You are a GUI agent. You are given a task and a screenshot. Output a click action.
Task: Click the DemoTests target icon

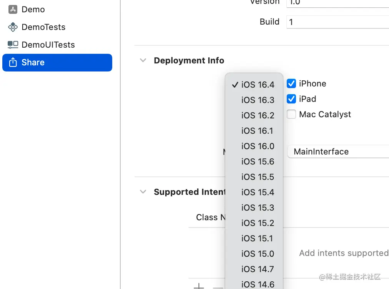[13, 27]
